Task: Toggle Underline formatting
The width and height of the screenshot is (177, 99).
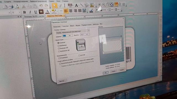Action: 36,12
